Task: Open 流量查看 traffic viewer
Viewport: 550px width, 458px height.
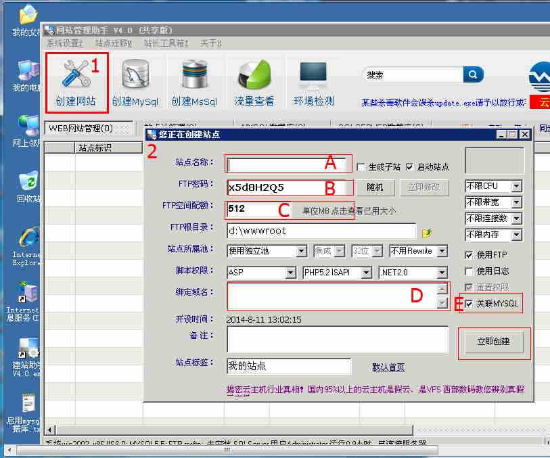Action: pos(254,83)
